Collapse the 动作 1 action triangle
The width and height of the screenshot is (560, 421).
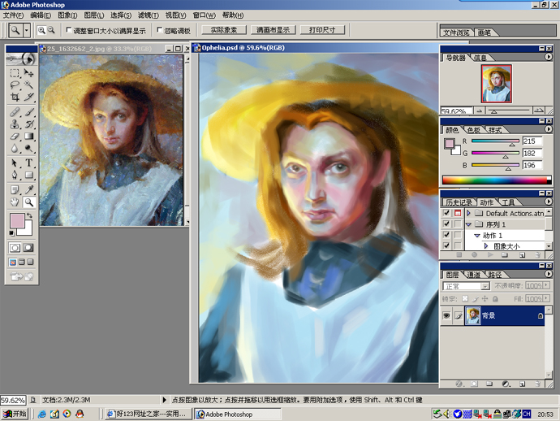476,236
